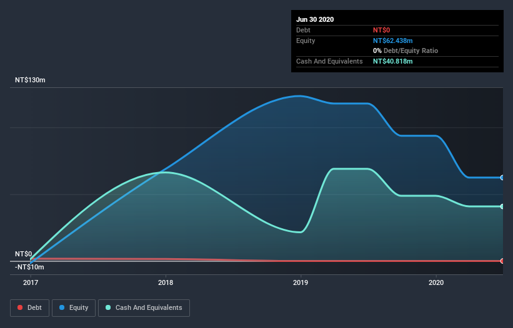Screen dimensions: 513x328
Task: Click the 0% Debt/Equity Ratio text
Action: point(406,51)
